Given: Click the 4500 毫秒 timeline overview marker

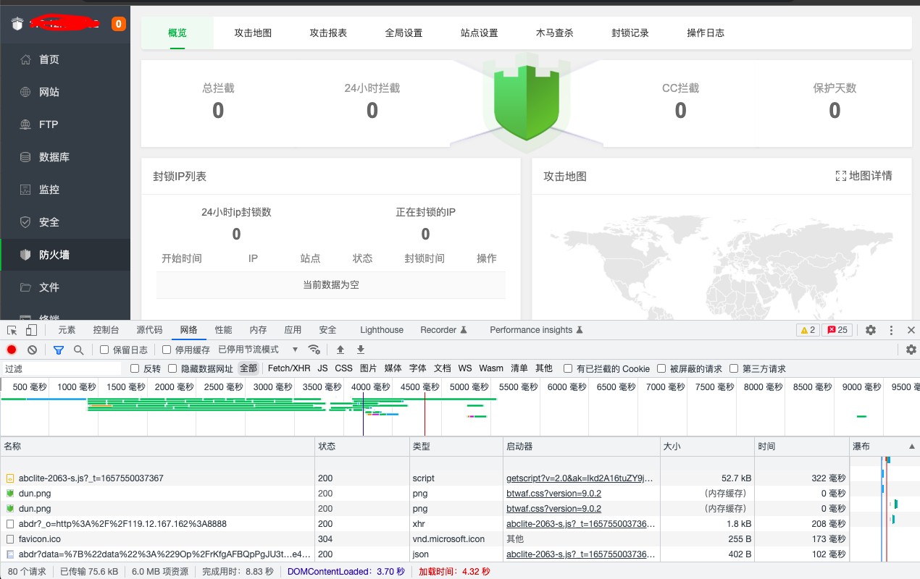Looking at the screenshot, I should click(419, 387).
